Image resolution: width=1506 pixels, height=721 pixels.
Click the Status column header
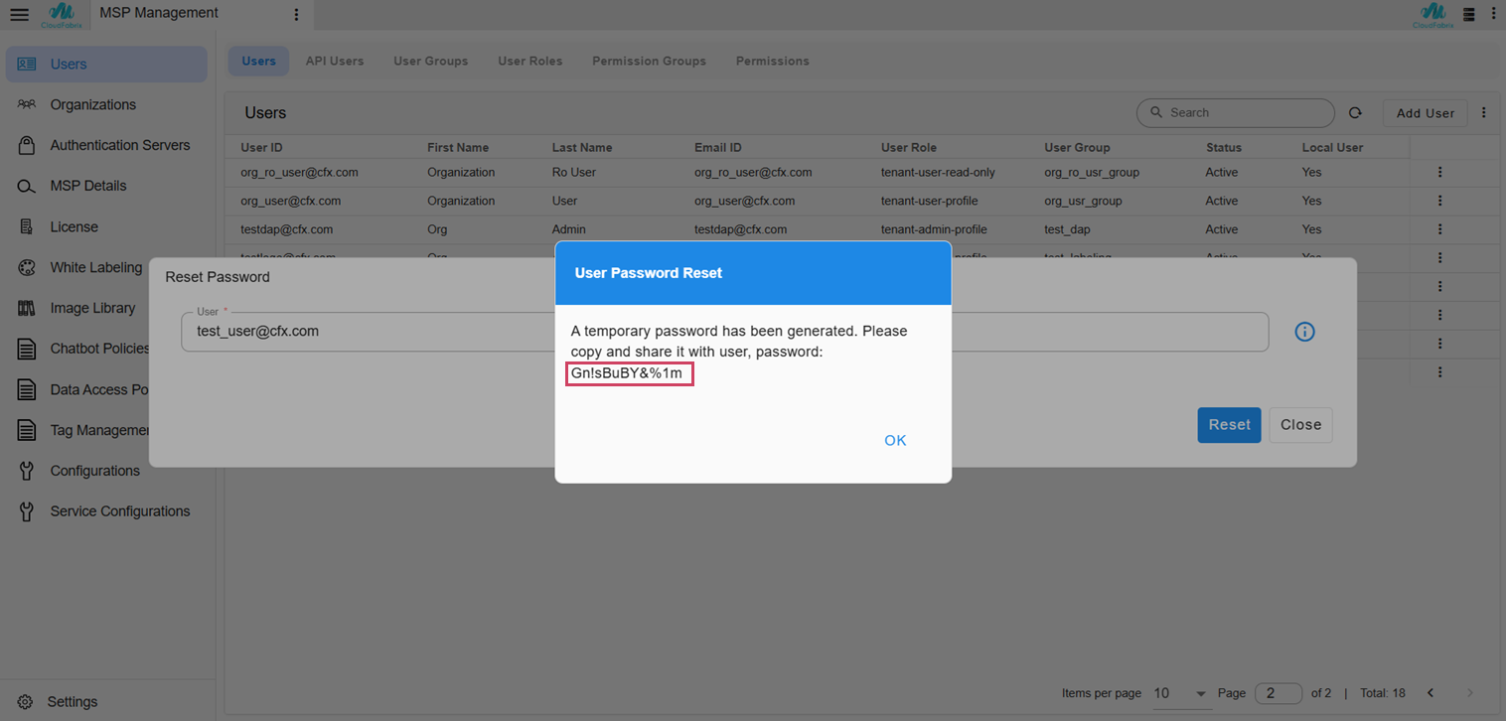click(1224, 147)
